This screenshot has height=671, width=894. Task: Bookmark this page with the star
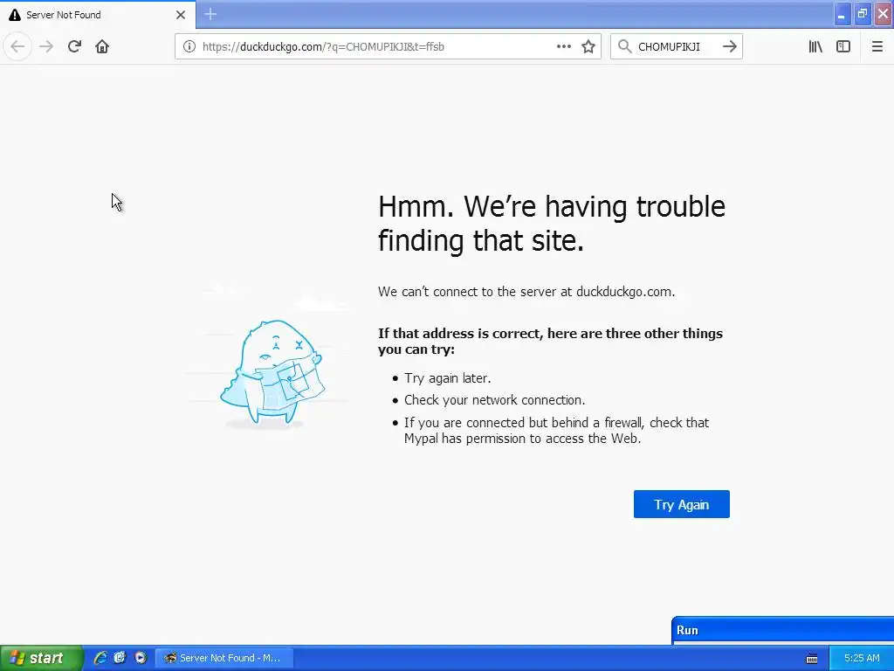(588, 47)
